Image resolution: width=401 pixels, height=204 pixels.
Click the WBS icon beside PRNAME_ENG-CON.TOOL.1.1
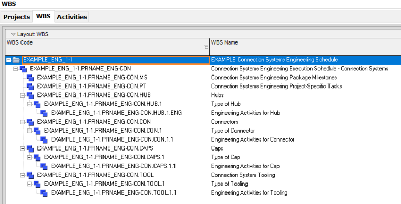coord(44,193)
